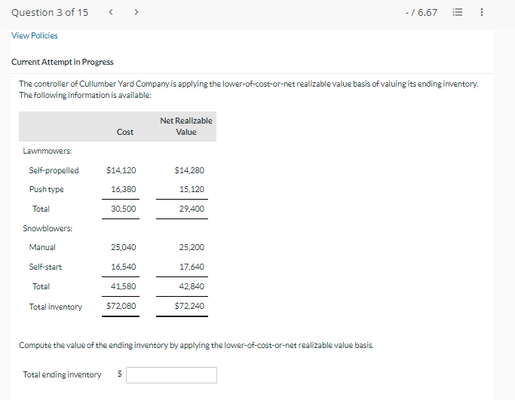Click the Question 3 of 15 title

point(50,13)
